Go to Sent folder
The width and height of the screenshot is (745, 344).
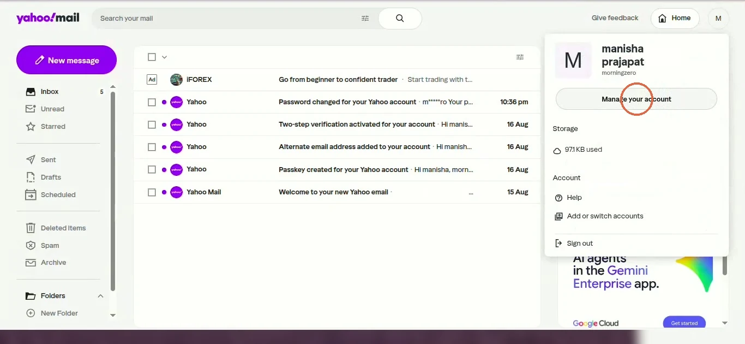[48, 160]
